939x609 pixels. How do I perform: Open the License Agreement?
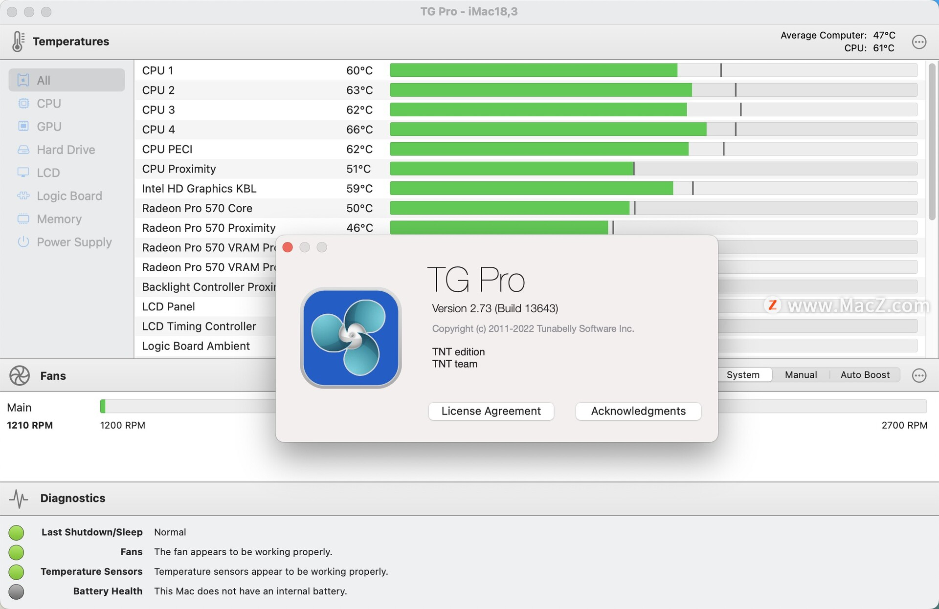(491, 411)
